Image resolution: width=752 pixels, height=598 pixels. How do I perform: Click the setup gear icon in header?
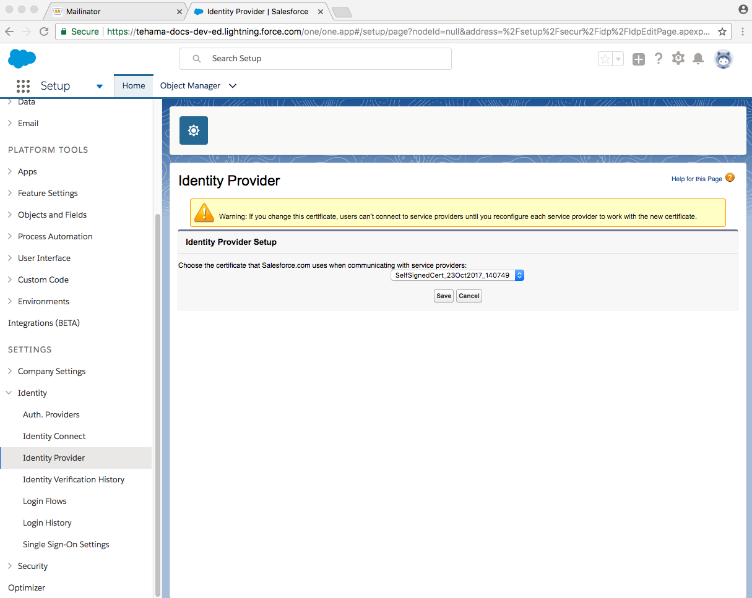pos(678,58)
